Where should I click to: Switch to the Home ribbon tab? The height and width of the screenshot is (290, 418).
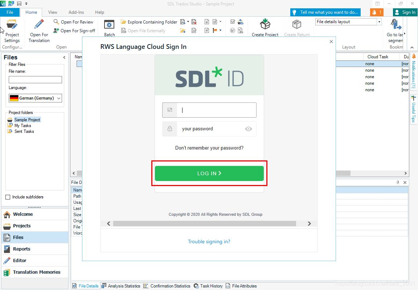(x=31, y=12)
